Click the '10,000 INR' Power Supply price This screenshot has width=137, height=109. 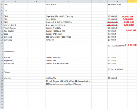click(x=117, y=28)
